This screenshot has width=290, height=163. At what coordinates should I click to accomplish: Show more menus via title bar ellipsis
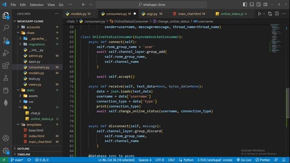pos(71,5)
